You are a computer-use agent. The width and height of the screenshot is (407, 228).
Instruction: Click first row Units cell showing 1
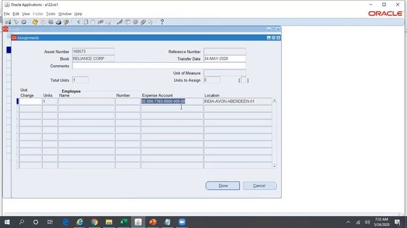[x=50, y=101]
